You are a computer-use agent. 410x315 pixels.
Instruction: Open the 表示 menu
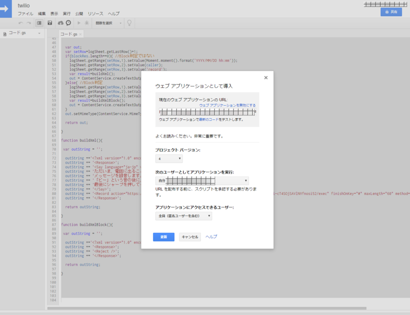(54, 14)
